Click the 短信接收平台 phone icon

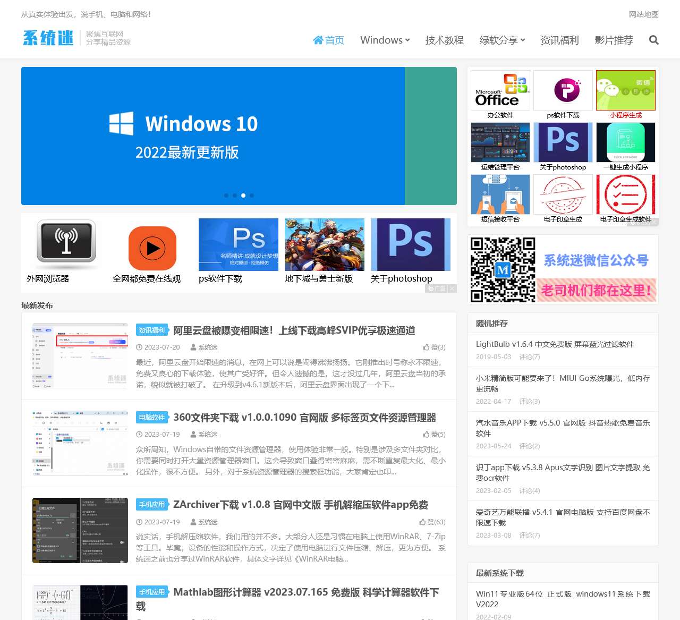pyautogui.click(x=500, y=194)
